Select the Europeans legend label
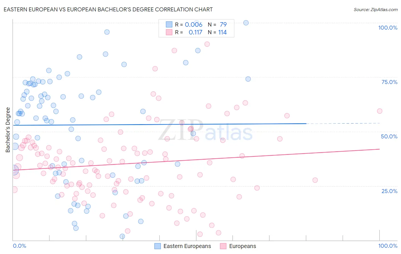401x254 pixels. coord(242,246)
